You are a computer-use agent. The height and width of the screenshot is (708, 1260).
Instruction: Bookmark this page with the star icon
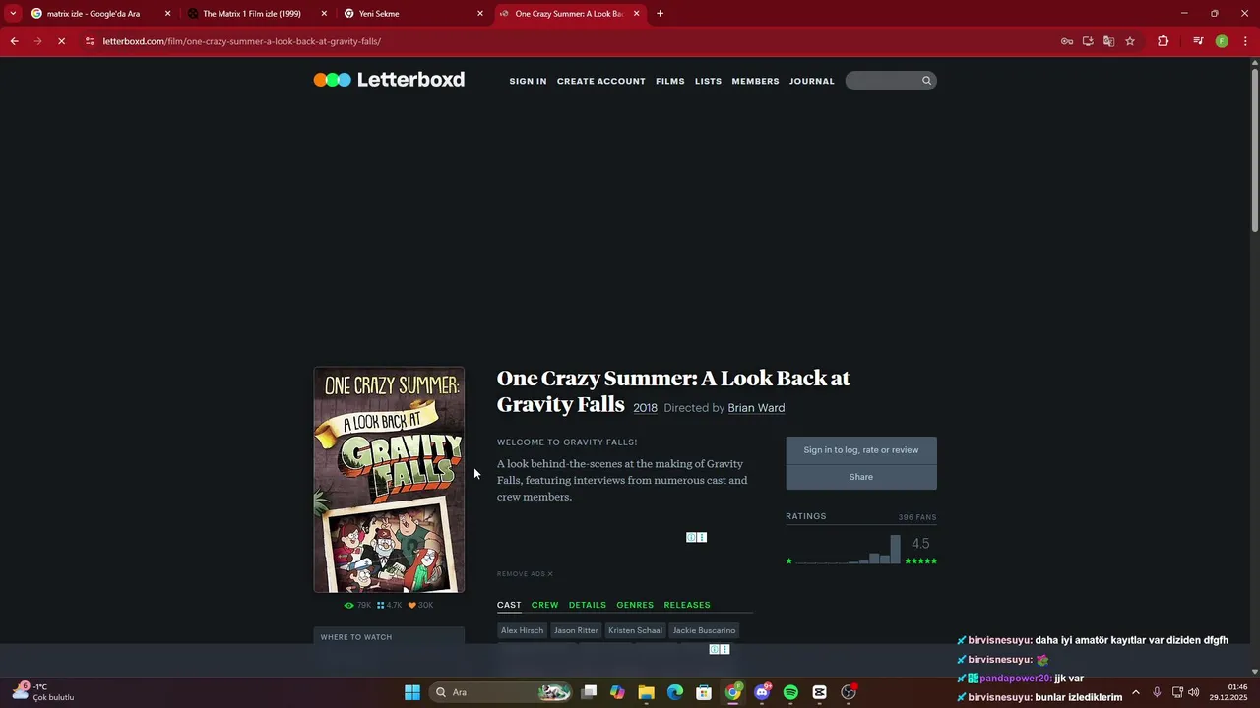coord(1130,41)
